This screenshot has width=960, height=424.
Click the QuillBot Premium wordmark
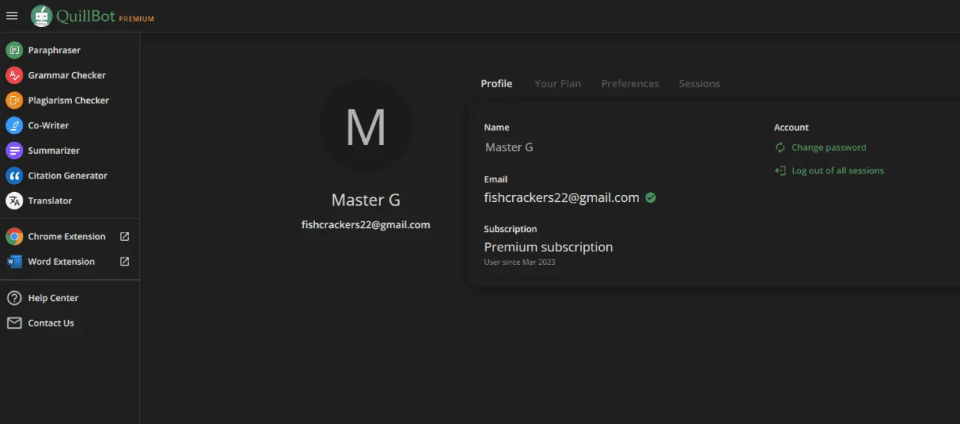pos(105,17)
